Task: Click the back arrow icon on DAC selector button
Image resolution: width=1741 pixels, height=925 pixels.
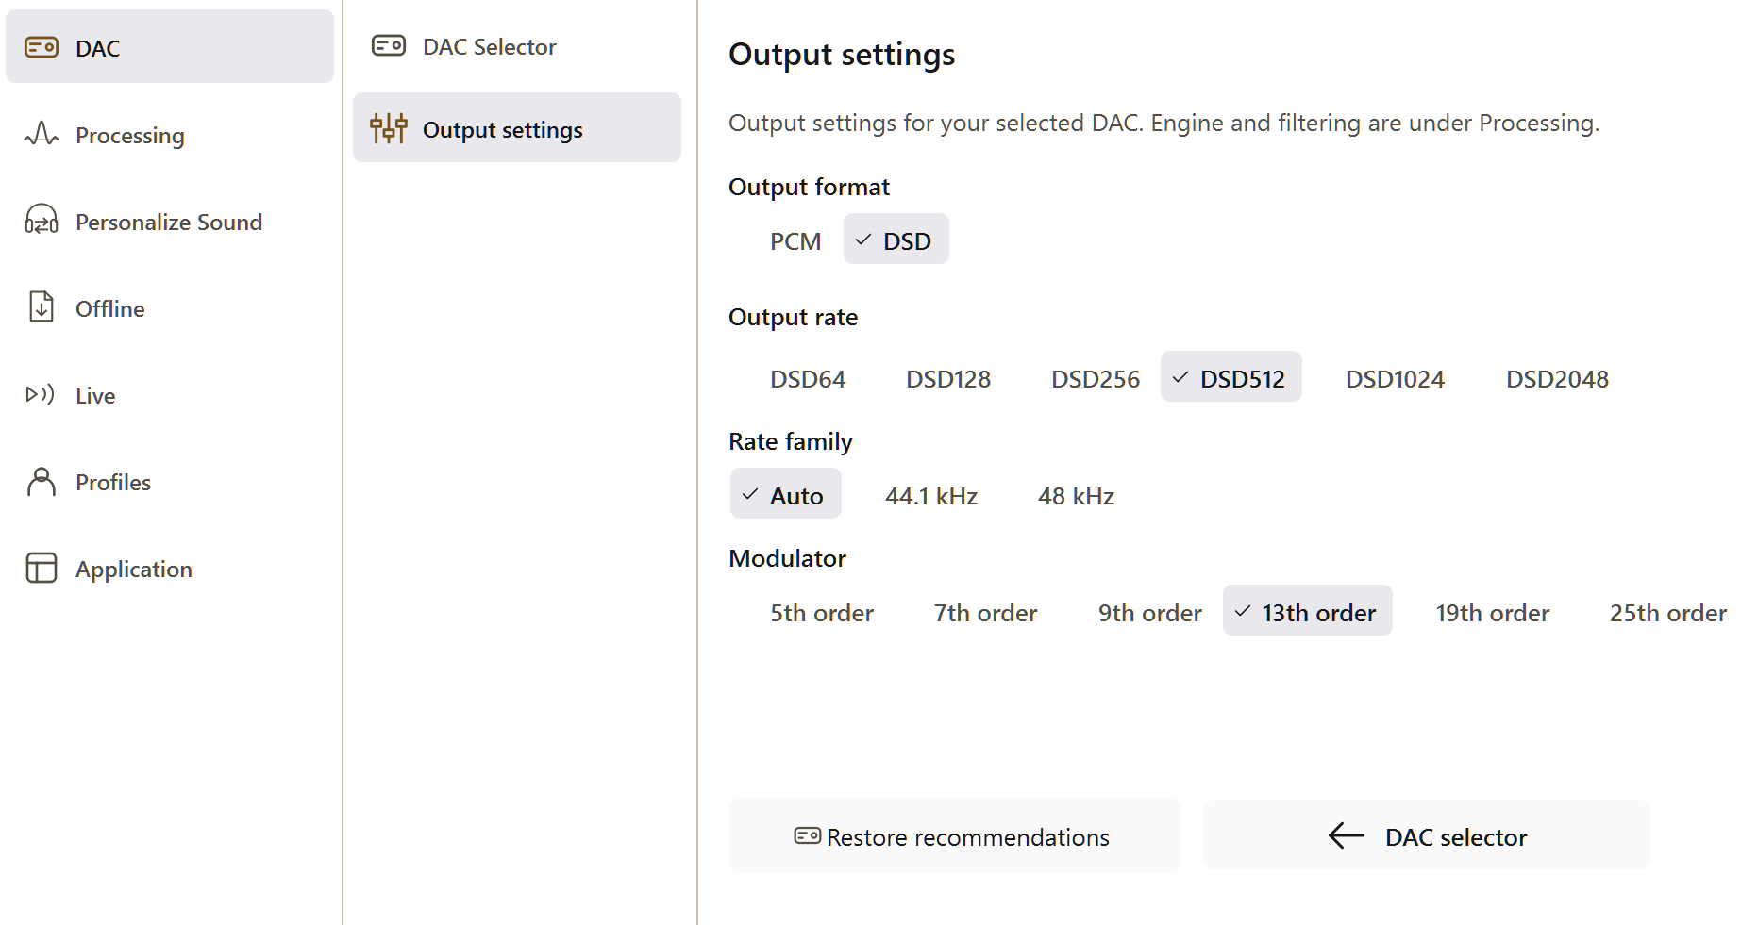Action: tap(1347, 835)
